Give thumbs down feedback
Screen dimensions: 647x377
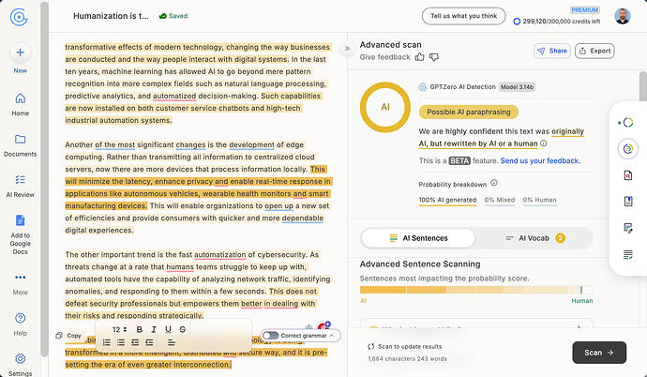point(433,57)
